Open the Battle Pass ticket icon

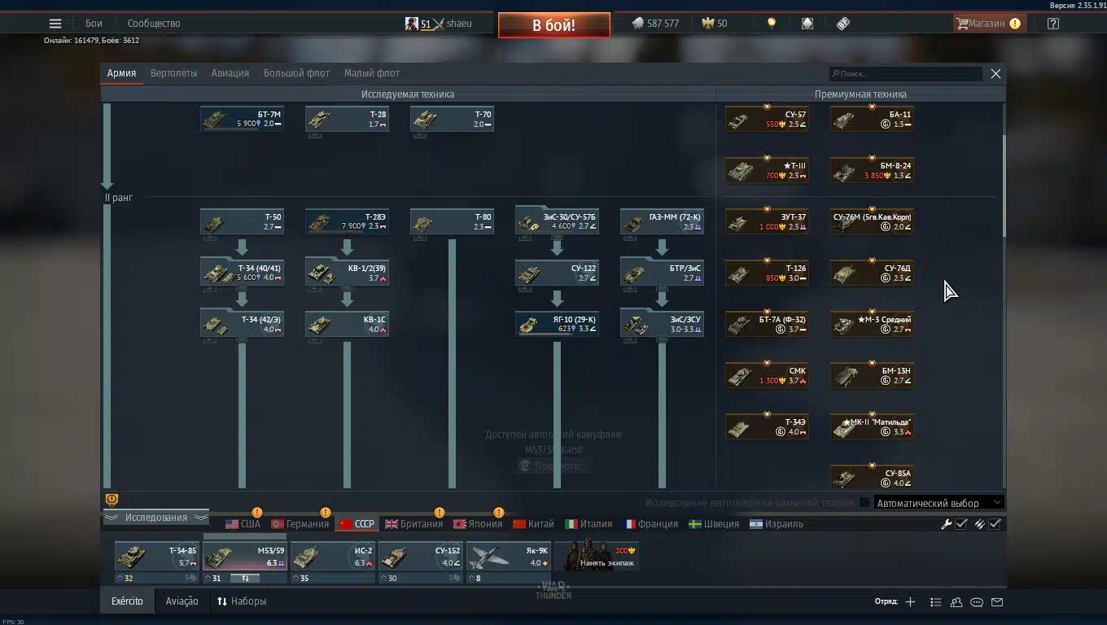coord(843,24)
